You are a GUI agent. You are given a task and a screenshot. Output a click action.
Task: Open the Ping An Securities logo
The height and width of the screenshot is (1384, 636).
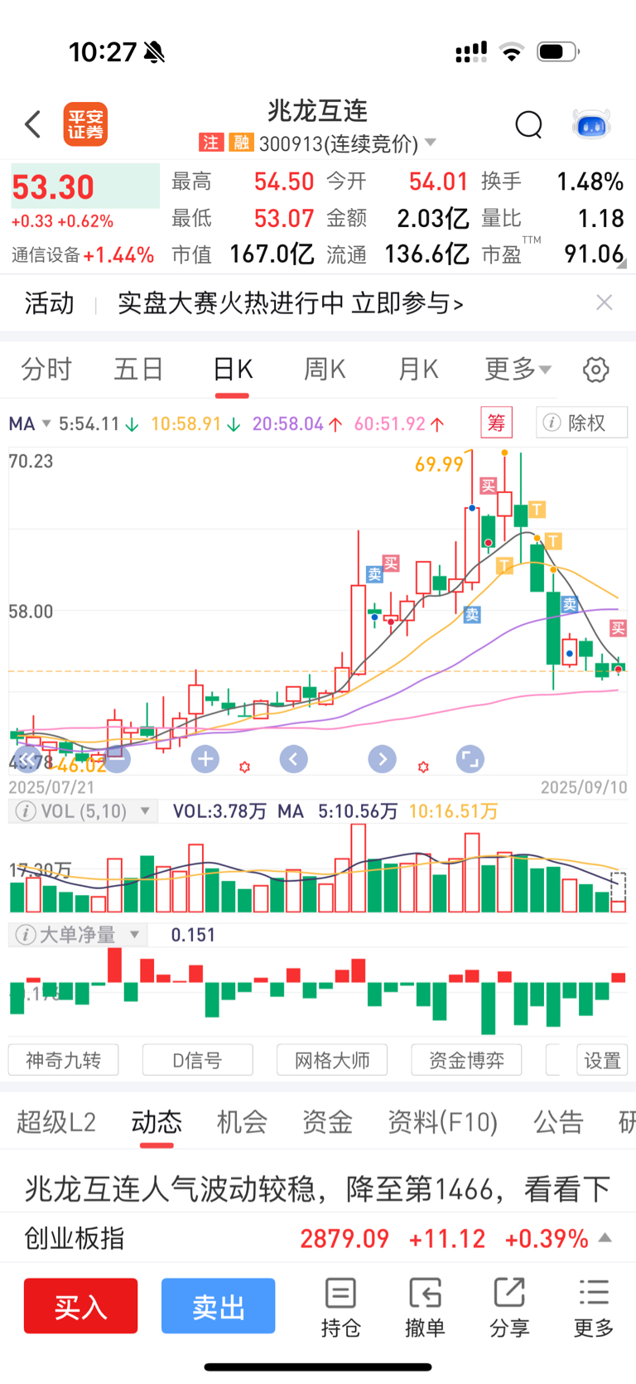(86, 124)
